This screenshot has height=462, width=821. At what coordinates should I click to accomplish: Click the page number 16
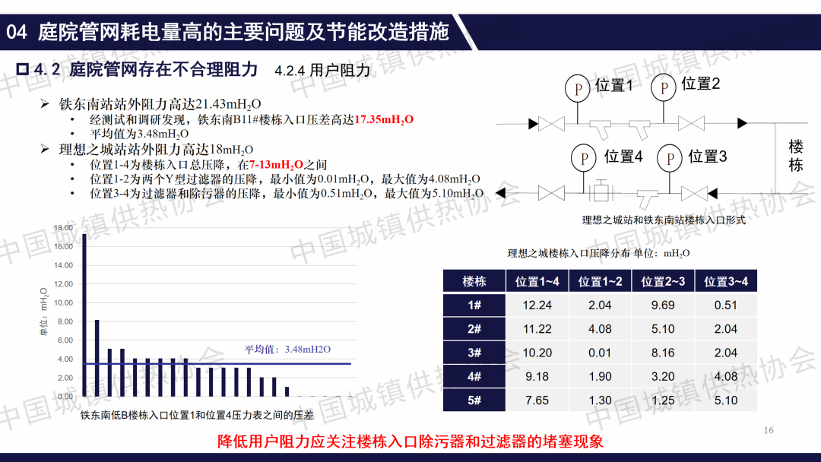(x=769, y=431)
